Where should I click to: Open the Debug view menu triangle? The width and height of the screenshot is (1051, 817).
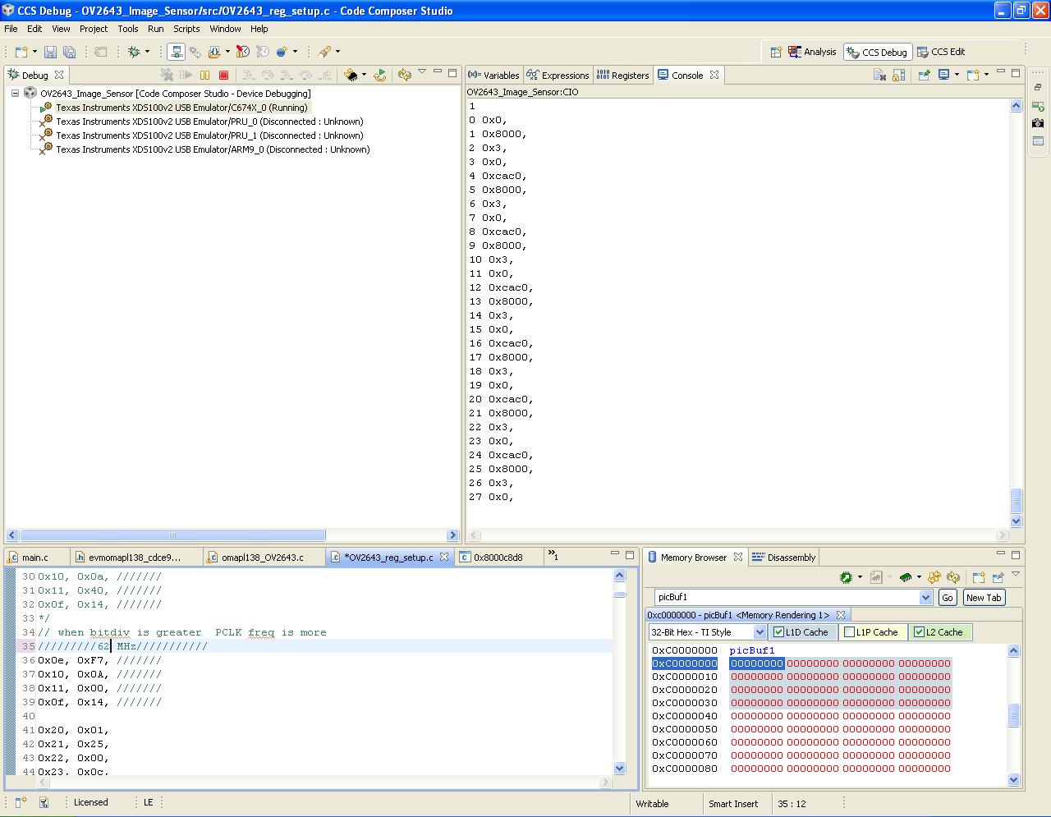[x=422, y=72]
